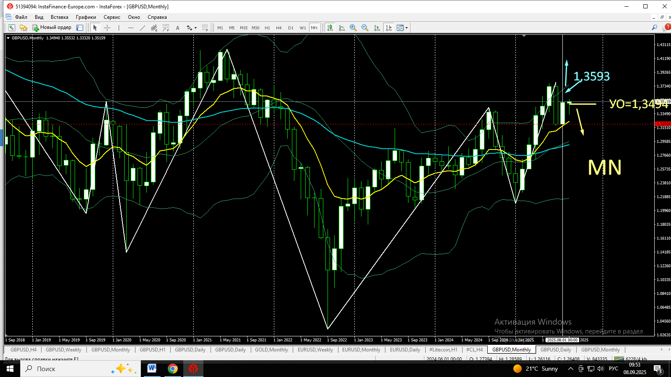
Task: Expand the GBPUSD,Monthly chart title triangle
Action: click(x=8, y=38)
